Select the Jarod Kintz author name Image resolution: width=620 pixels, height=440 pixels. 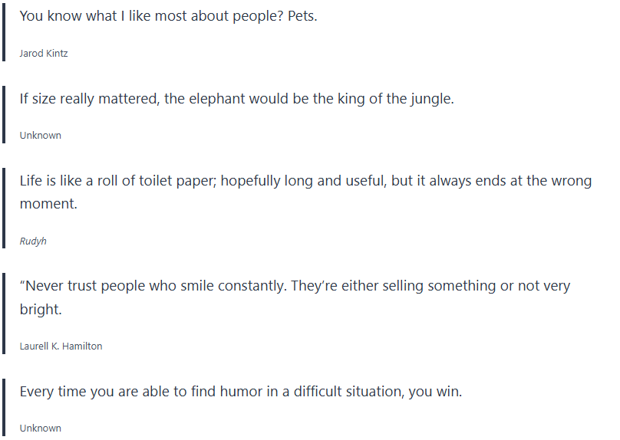(44, 54)
